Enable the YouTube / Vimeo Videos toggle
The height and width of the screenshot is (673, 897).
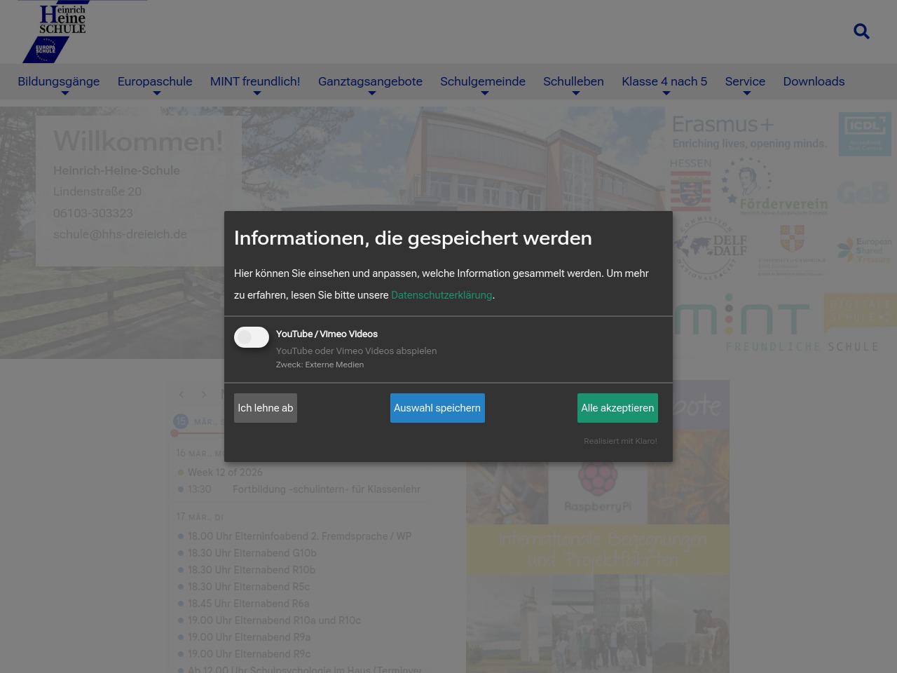252,337
